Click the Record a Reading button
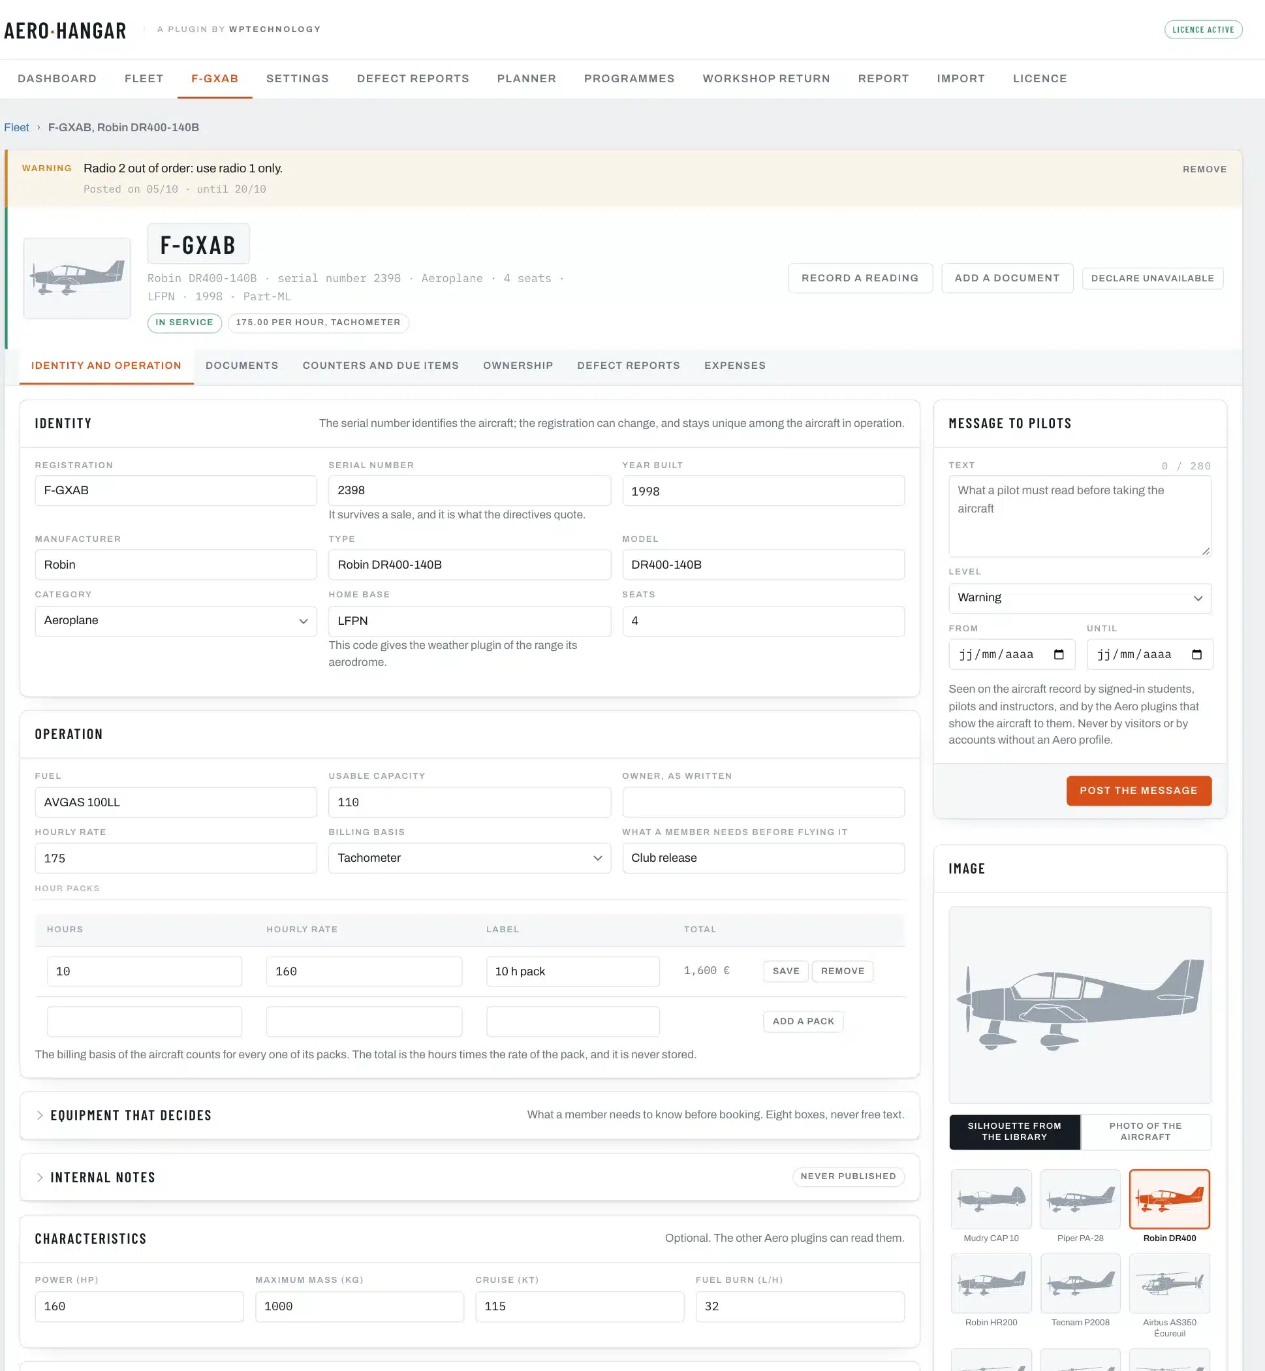1265x1371 pixels. pyautogui.click(x=860, y=278)
